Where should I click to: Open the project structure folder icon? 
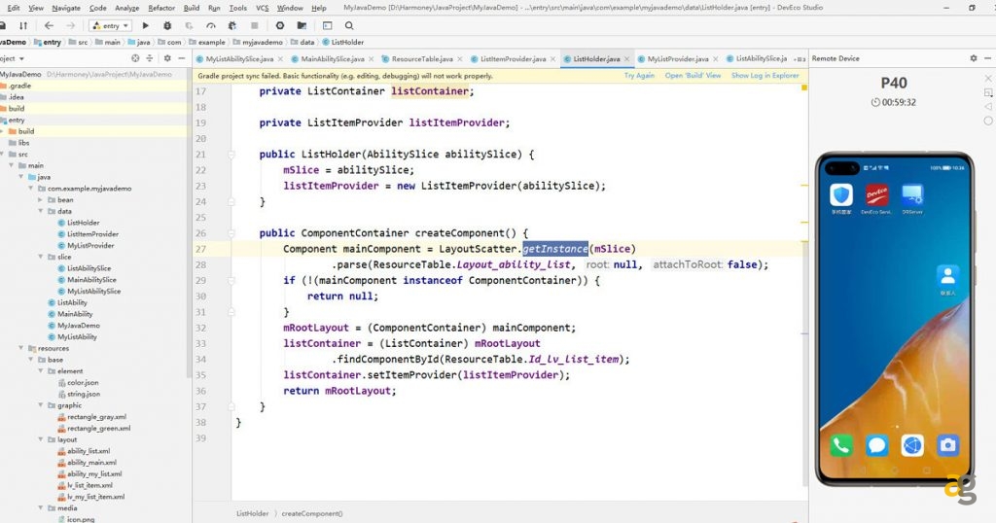[302, 26]
